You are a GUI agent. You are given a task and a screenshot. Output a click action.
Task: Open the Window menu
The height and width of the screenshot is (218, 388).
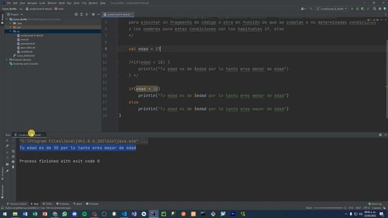(x=93, y=3)
